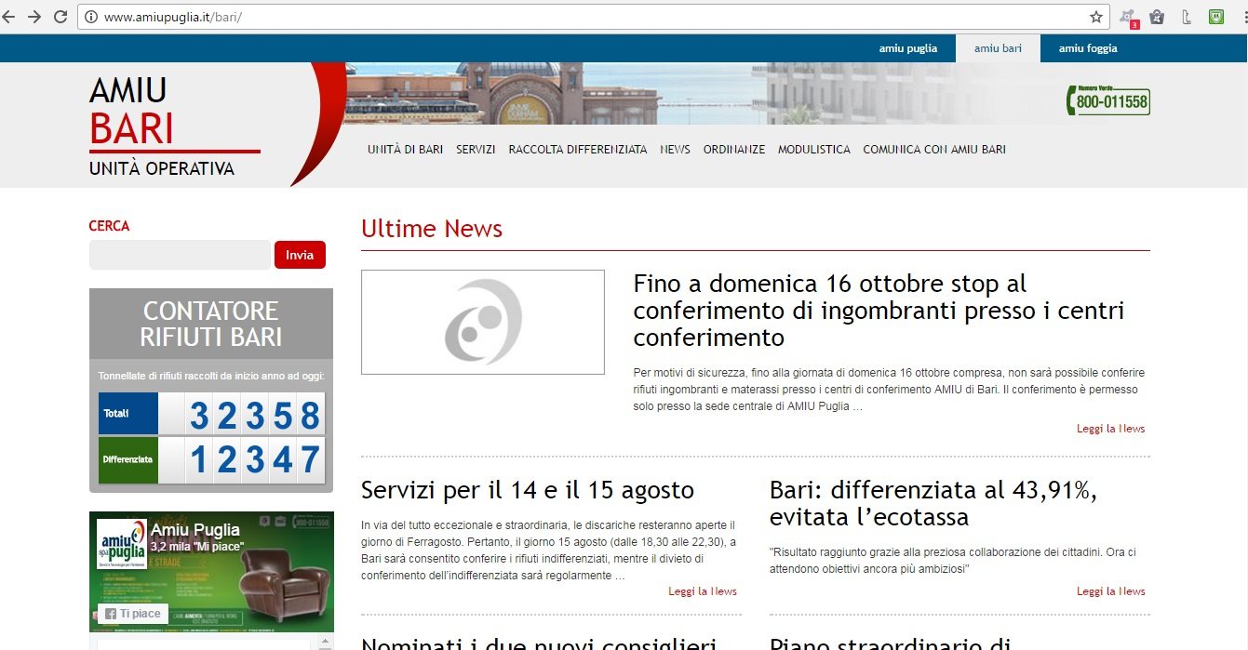Viewport: 1248px width, 650px height.
Task: Click the placeholder thumbnail of the top news
Action: tap(482, 322)
